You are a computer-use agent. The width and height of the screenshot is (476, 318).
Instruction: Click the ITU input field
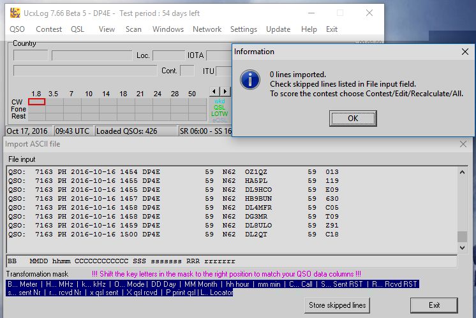pos(224,71)
